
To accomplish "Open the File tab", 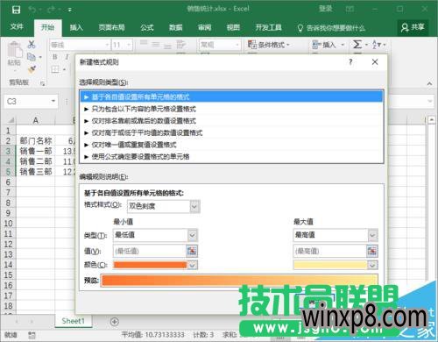I will (17, 27).
